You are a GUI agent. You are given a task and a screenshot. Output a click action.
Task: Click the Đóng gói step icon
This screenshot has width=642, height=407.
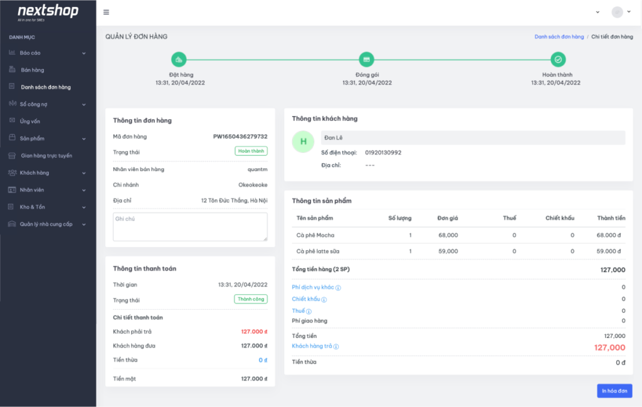[366, 60]
